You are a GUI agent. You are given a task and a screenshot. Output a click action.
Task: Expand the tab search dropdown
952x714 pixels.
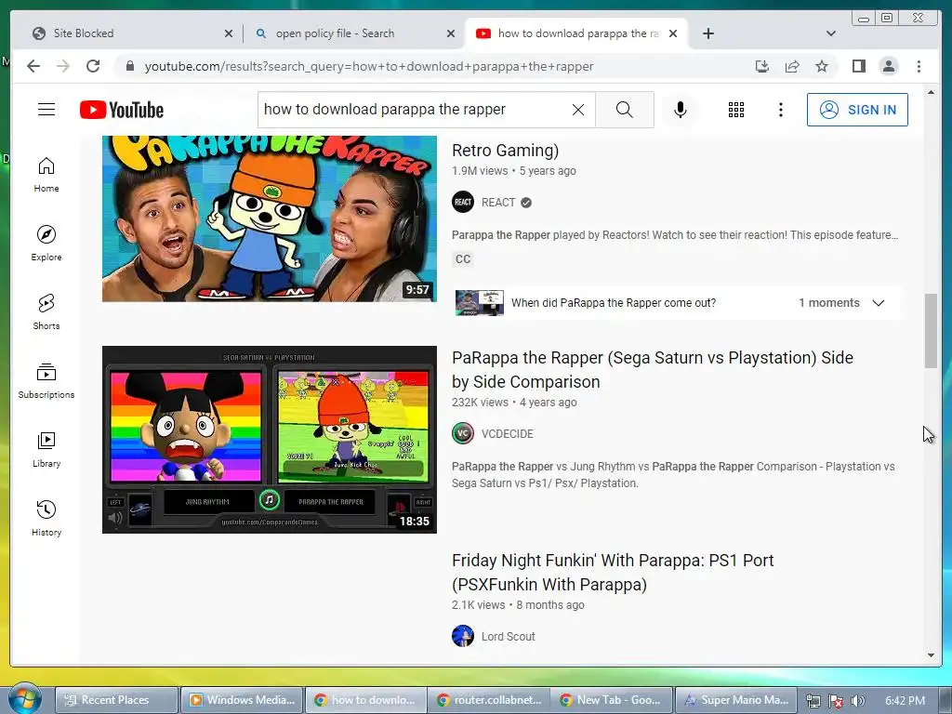point(830,33)
